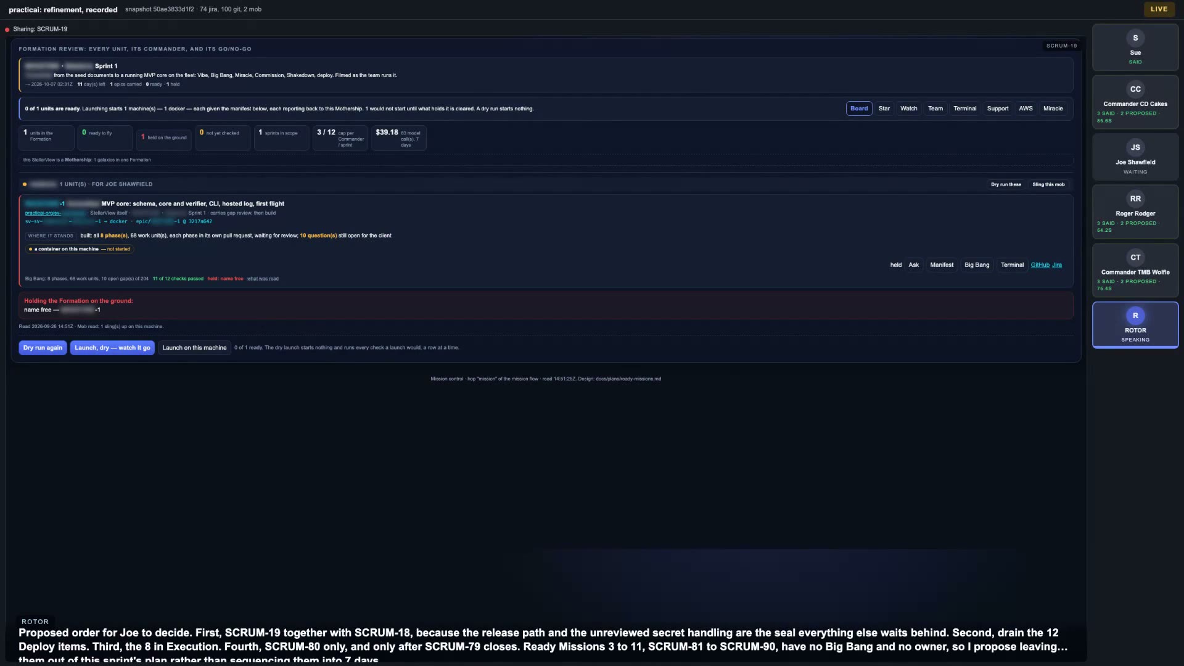The height and width of the screenshot is (666, 1184).
Task: Open the unit's Manifest
Action: 942,265
